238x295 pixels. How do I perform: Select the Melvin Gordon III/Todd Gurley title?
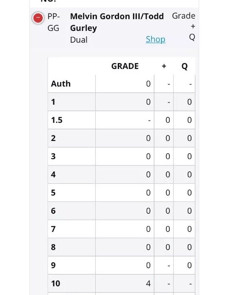coord(117,22)
